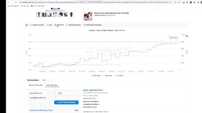
Task: Select the seventh product thumbnail
Action: pyautogui.click(x=71, y=15)
